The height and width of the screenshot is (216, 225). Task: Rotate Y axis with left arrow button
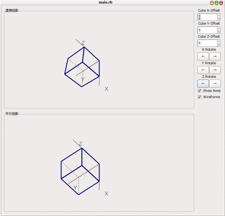point(203,70)
